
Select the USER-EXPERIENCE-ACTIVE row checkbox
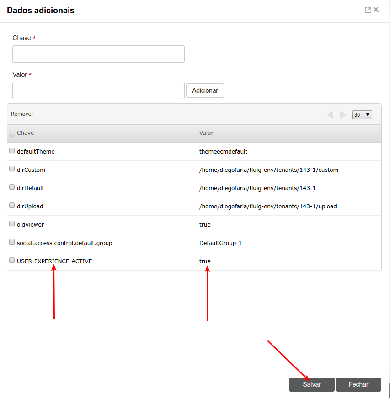coord(12,260)
